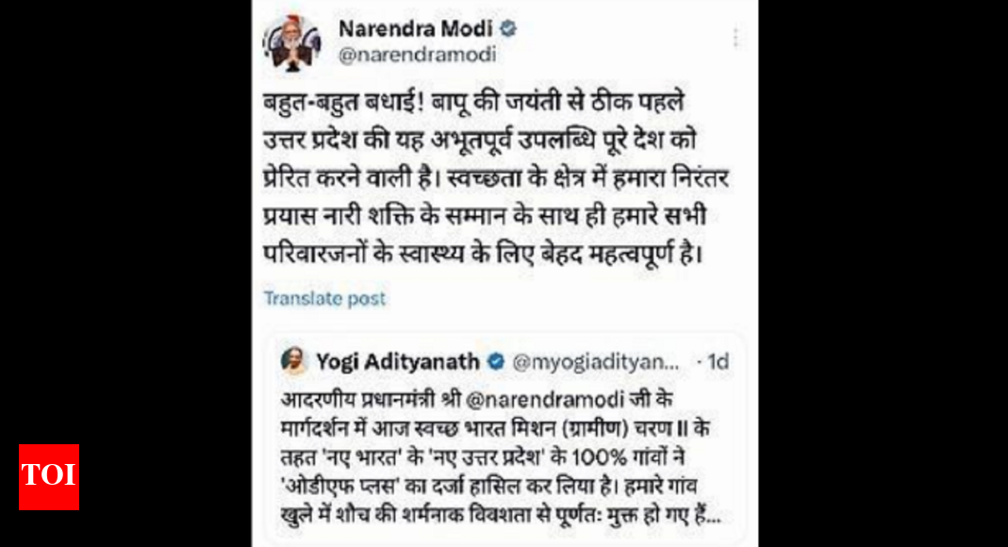1008x547 pixels.
Task: Click the first line starting बहुत-बहुत बधाई
Action: click(x=473, y=103)
